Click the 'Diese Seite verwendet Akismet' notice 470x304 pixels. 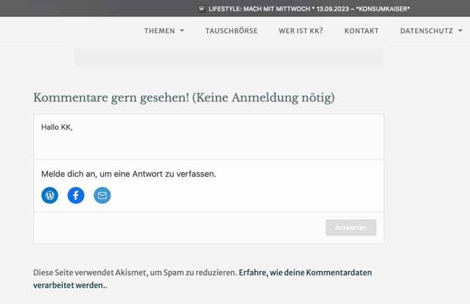[x=135, y=273]
